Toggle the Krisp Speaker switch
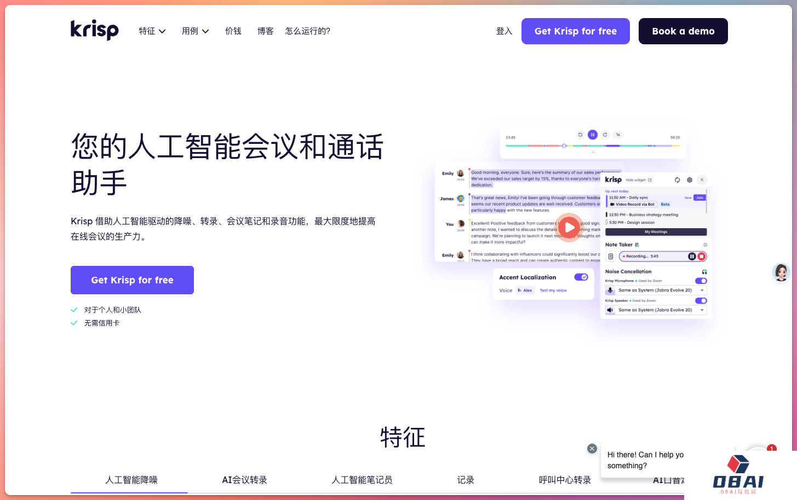 point(701,300)
